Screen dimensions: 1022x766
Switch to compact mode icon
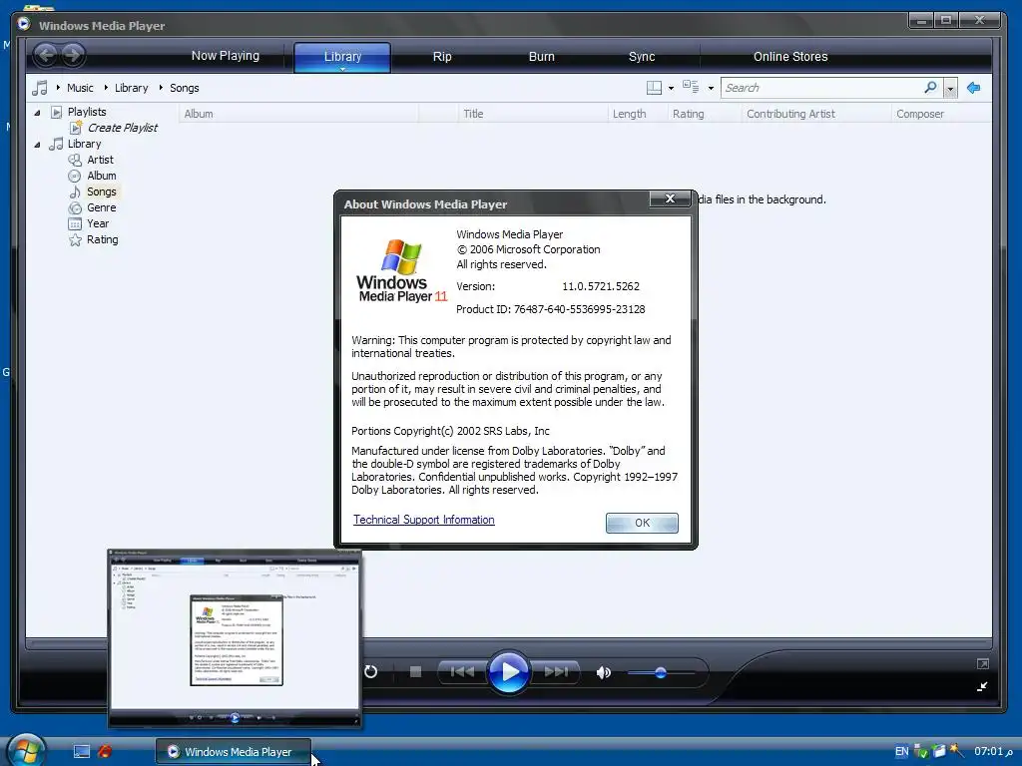(983, 686)
